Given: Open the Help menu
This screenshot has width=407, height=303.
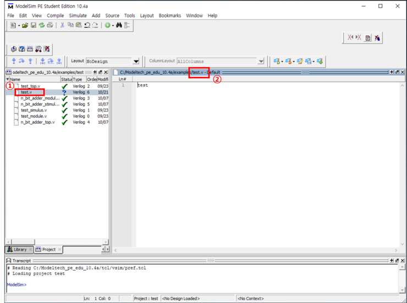Looking at the screenshot, I should (212, 15).
